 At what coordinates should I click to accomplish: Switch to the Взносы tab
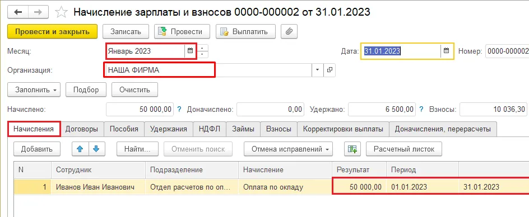point(279,129)
